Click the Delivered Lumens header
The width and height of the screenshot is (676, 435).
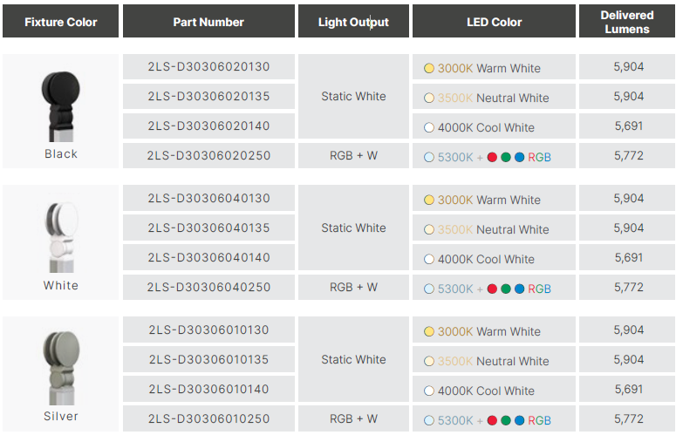(x=627, y=22)
